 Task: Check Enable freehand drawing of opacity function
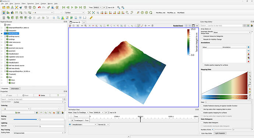tap(202, 106)
